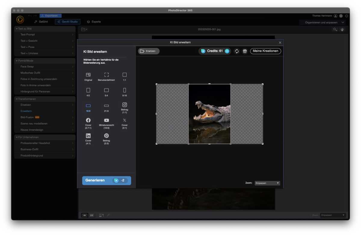361x235 pixels.
Task: Click the crocodile image in preview
Action: click(210, 114)
